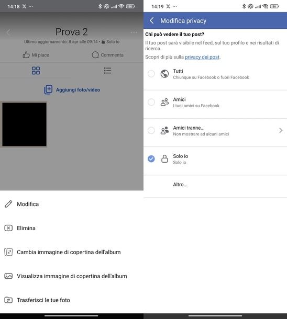The image size is (287, 319).
Task: Tap the transfer photos folder icon
Action: point(8,300)
